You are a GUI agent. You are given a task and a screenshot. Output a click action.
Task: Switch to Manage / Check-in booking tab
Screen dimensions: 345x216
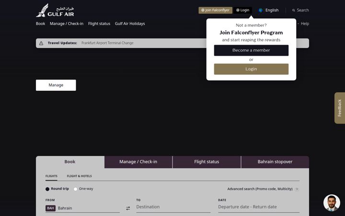pos(138,162)
